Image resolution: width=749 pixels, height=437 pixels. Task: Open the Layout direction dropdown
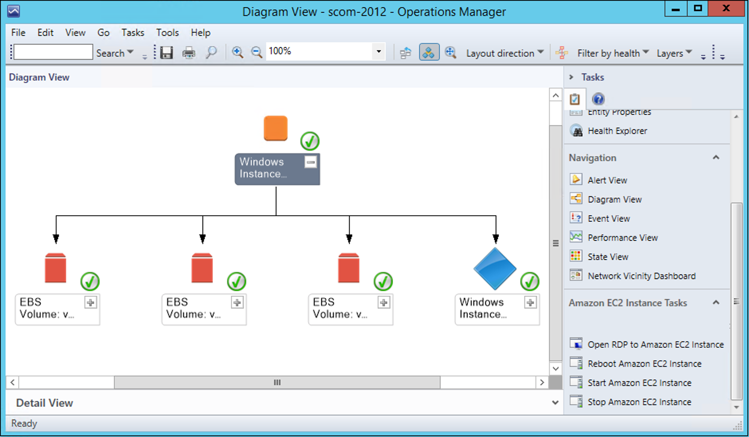tap(505, 53)
